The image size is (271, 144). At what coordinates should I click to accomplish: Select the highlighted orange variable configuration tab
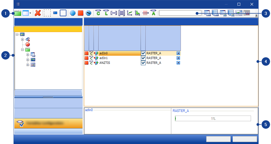coord(48,123)
